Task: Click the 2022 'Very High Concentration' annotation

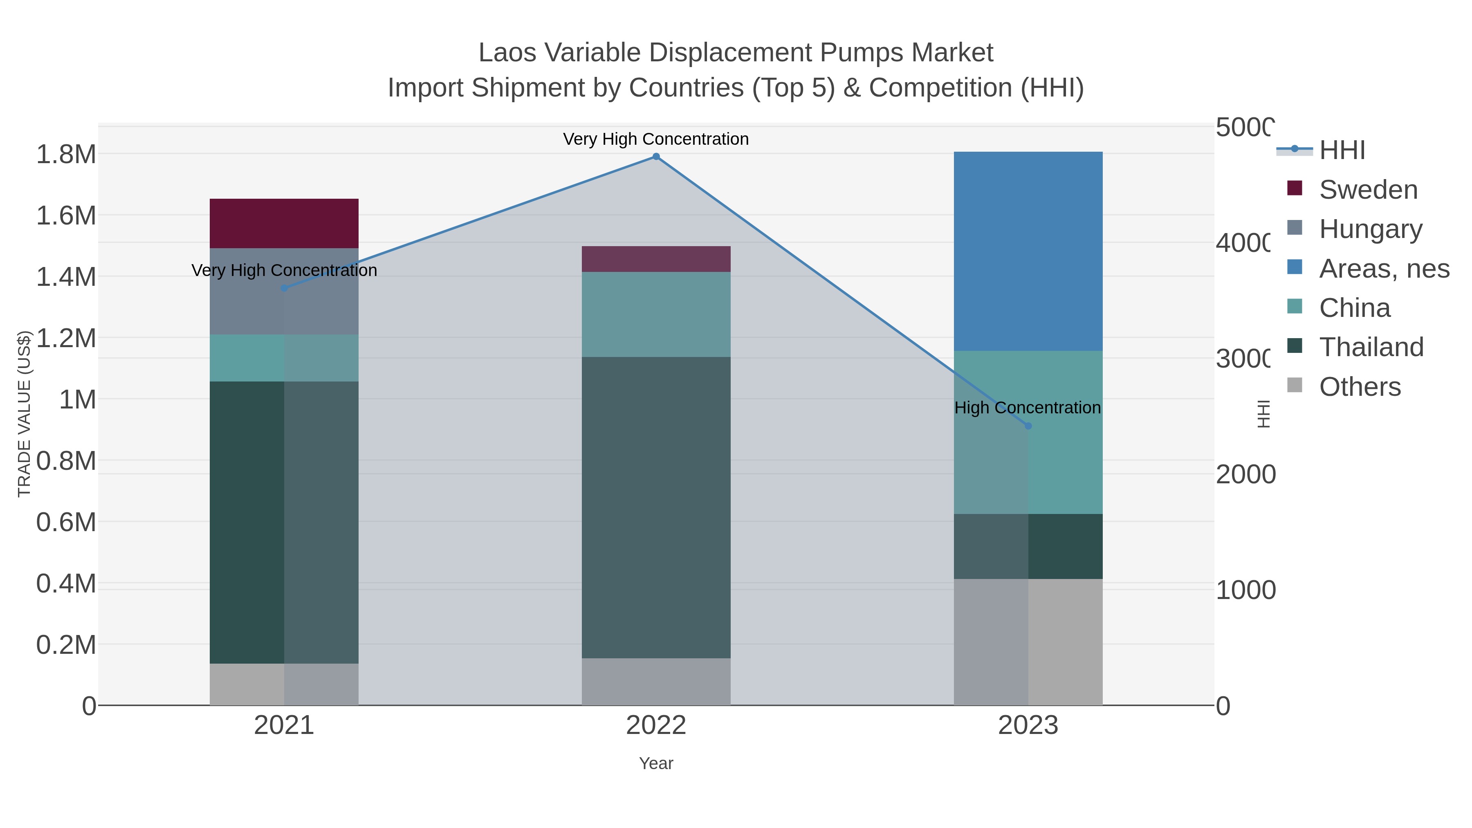Action: click(656, 139)
